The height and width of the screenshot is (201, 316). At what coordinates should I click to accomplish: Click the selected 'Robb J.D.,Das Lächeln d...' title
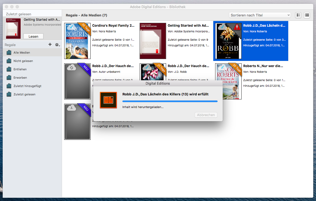click(x=264, y=26)
